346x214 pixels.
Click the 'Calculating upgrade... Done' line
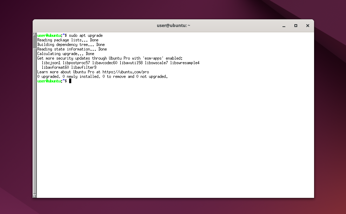coord(66,54)
